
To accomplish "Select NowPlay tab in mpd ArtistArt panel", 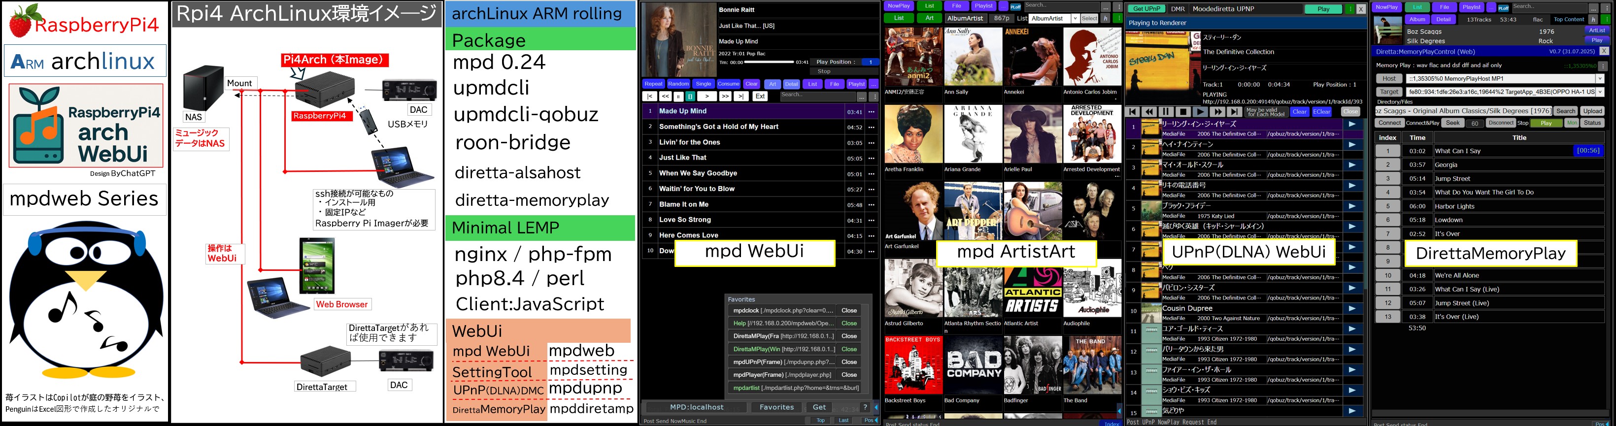I will [899, 6].
